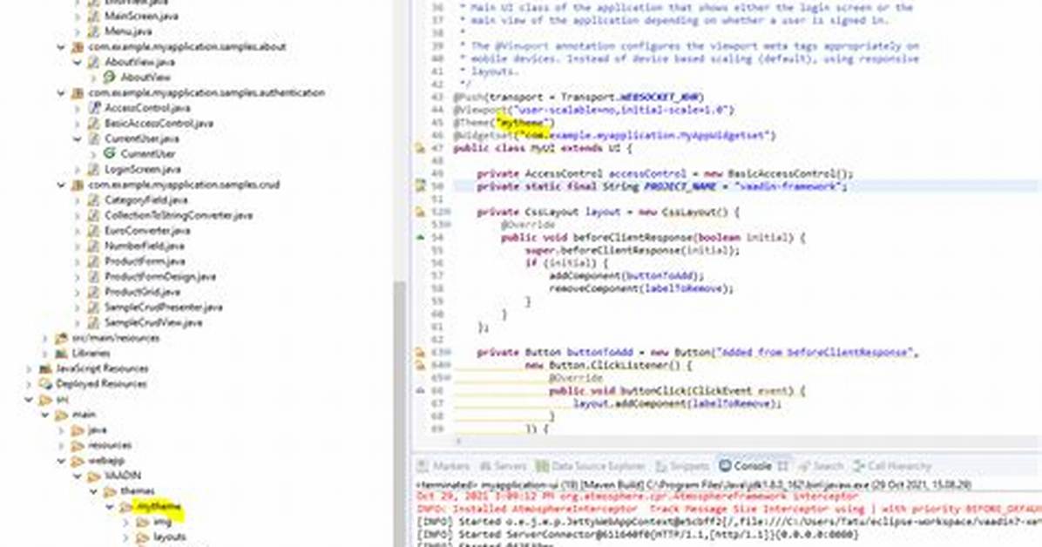This screenshot has height=547, width=1042.
Task: Collapse the CurrentUser.java file node
Action: click(x=77, y=138)
